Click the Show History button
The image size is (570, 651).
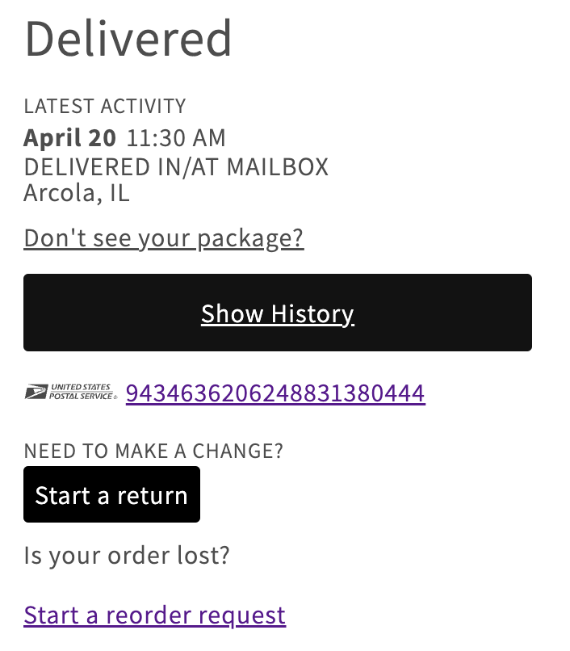[x=277, y=313]
